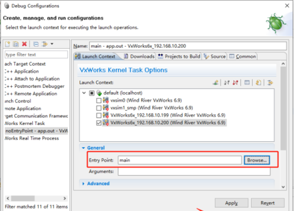
Task: Click the filter launch configurations icon
Action: [x=45, y=44]
